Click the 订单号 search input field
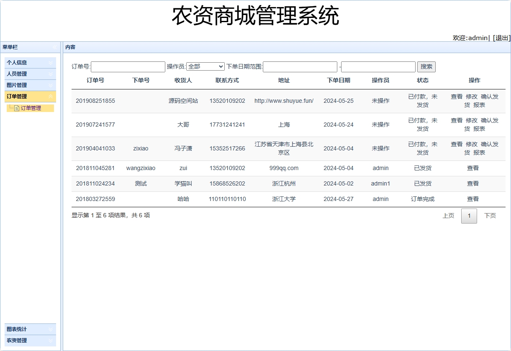 (x=128, y=66)
